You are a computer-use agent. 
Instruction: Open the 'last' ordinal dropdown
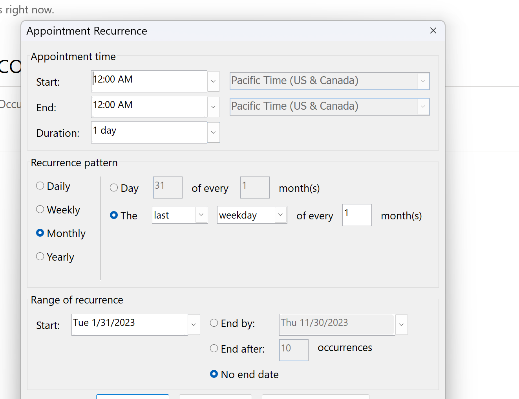pyautogui.click(x=201, y=215)
